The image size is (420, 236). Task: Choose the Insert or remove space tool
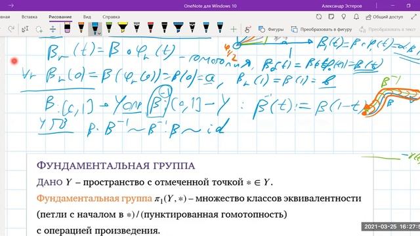coord(52,29)
